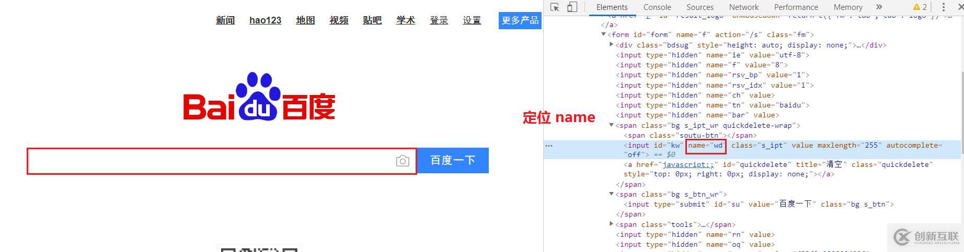Click the maxlength="255" attribute text
Viewport: 964px width, 252px height.
(x=850, y=146)
